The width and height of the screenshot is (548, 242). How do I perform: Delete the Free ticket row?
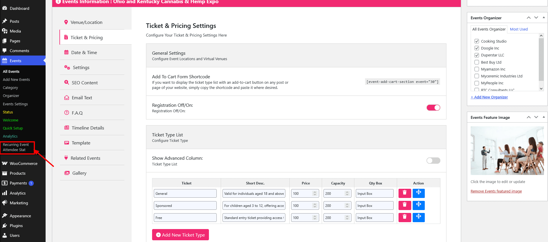(x=405, y=217)
